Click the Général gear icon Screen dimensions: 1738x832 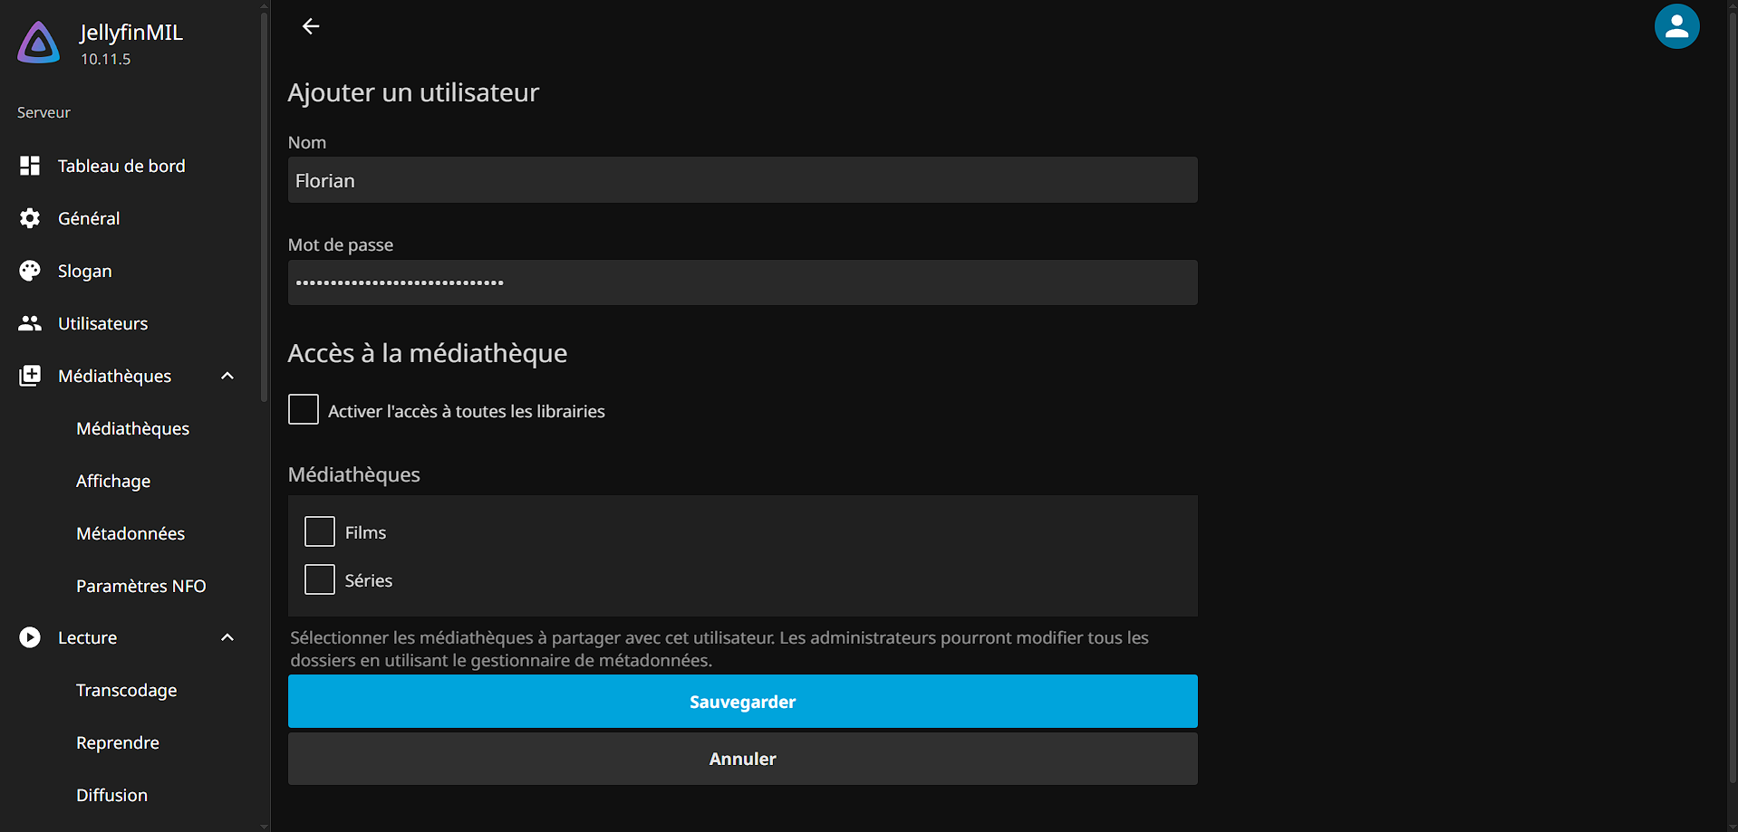30,218
